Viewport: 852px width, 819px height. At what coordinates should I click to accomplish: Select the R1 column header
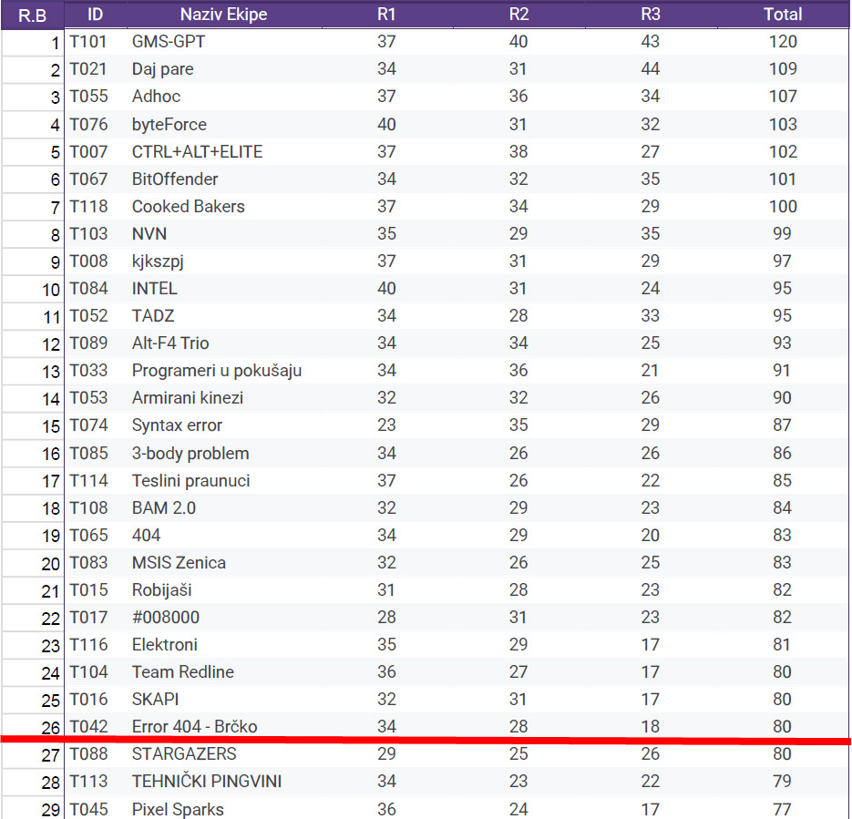click(x=386, y=15)
